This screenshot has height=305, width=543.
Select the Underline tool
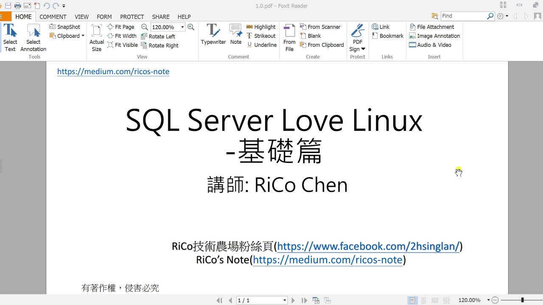coord(261,45)
